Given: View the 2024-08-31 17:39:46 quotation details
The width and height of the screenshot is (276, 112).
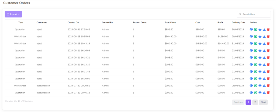Looking at the screenshot, I should pos(251,29).
